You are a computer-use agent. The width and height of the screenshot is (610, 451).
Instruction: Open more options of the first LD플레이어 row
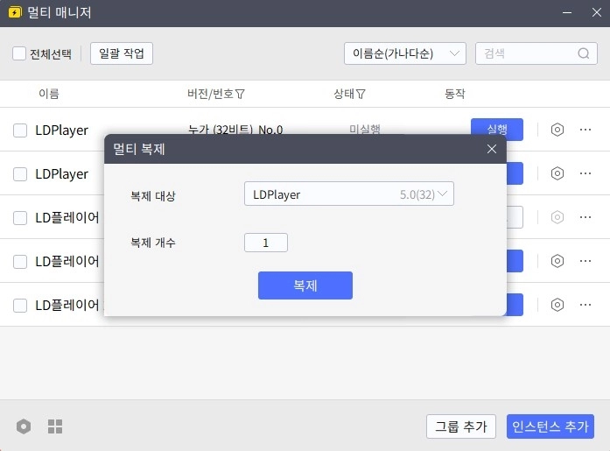tap(585, 217)
